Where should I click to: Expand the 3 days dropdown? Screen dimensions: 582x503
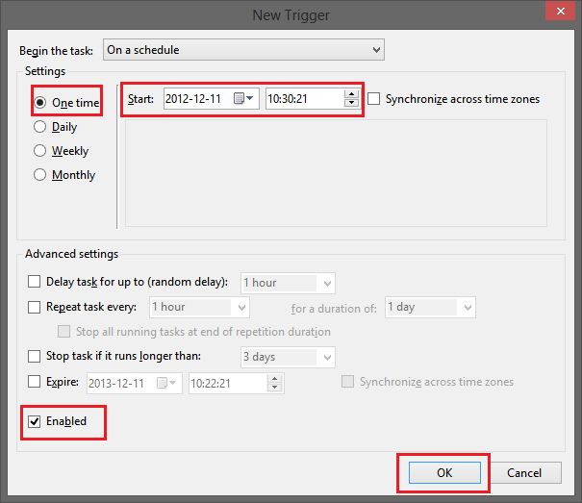point(288,357)
